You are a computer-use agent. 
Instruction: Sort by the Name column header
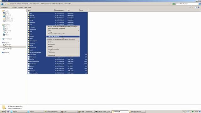(41, 10)
